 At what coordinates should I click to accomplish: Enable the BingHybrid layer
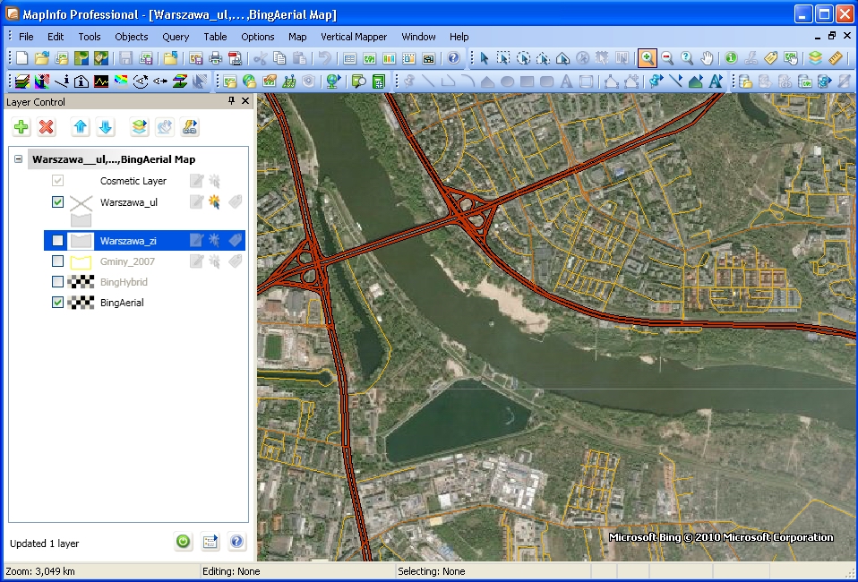click(58, 280)
